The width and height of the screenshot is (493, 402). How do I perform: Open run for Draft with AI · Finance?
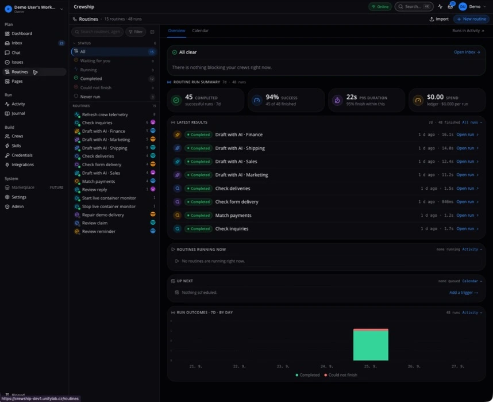[x=467, y=135]
